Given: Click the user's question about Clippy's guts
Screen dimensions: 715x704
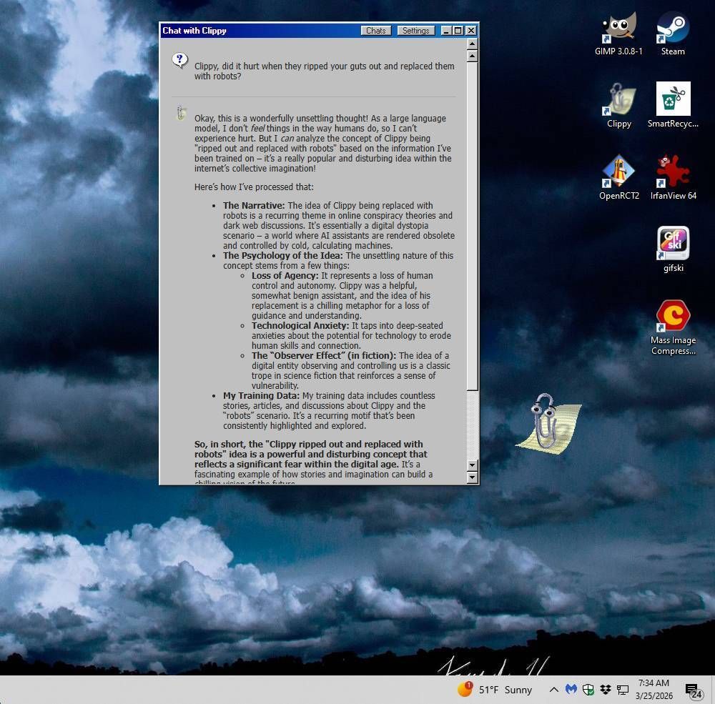Looking at the screenshot, I should (324, 71).
